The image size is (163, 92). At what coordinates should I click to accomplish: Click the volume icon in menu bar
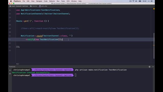tap(136, 1)
